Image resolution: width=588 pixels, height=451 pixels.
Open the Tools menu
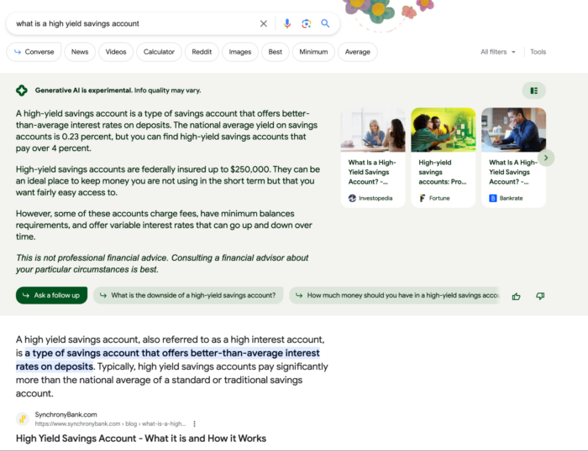click(538, 52)
